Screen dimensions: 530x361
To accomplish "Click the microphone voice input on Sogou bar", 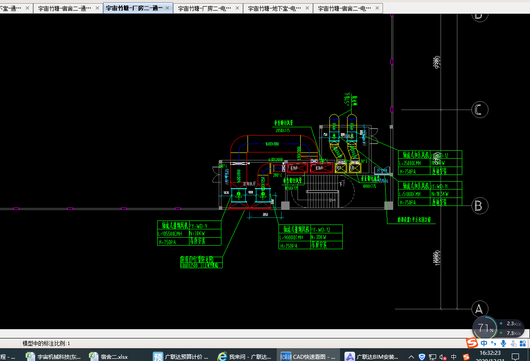I will tap(503, 343).
